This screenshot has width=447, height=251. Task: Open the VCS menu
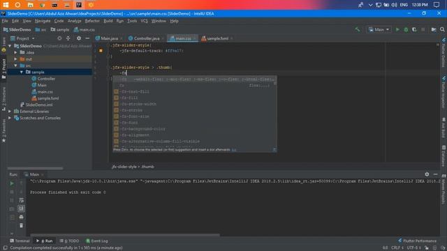click(x=144, y=21)
